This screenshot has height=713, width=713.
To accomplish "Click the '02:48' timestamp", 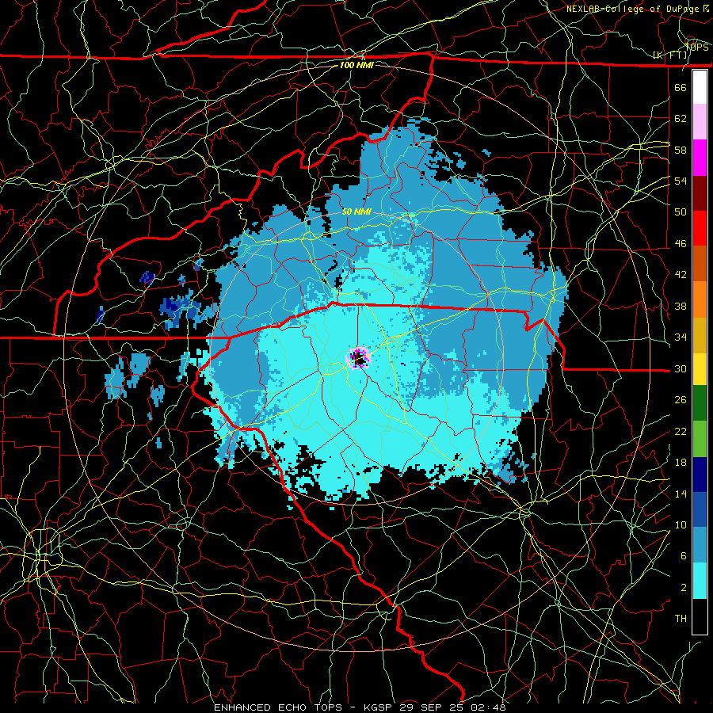I will [488, 707].
